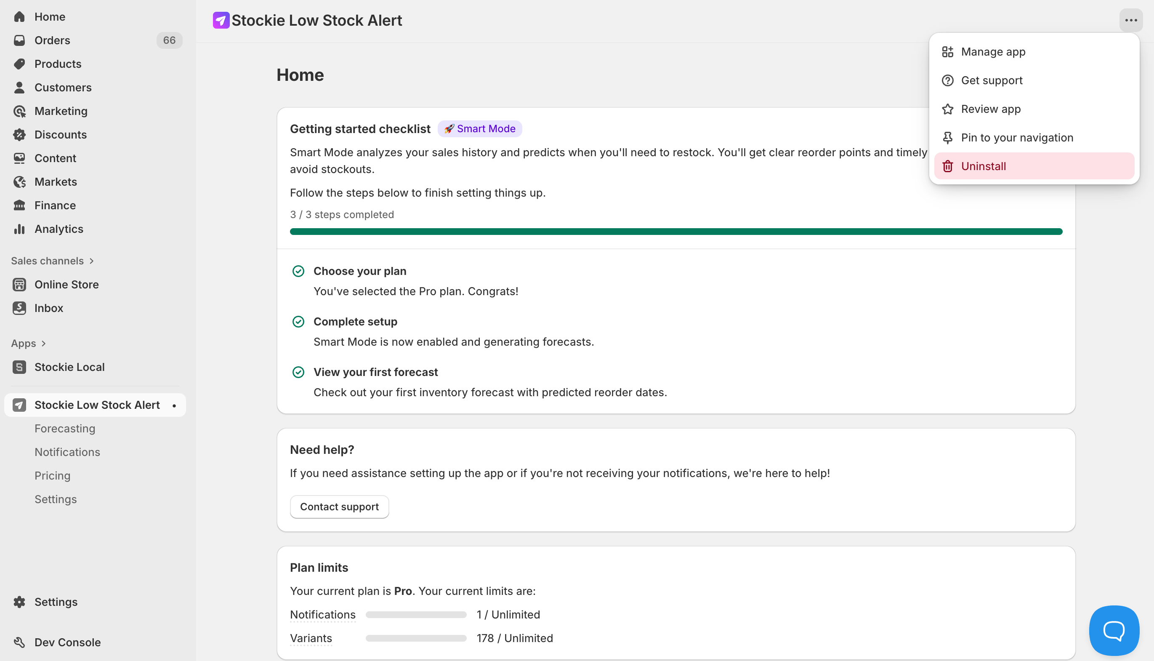Click the Stockie Local app icon
This screenshot has height=661, width=1154.
click(19, 367)
